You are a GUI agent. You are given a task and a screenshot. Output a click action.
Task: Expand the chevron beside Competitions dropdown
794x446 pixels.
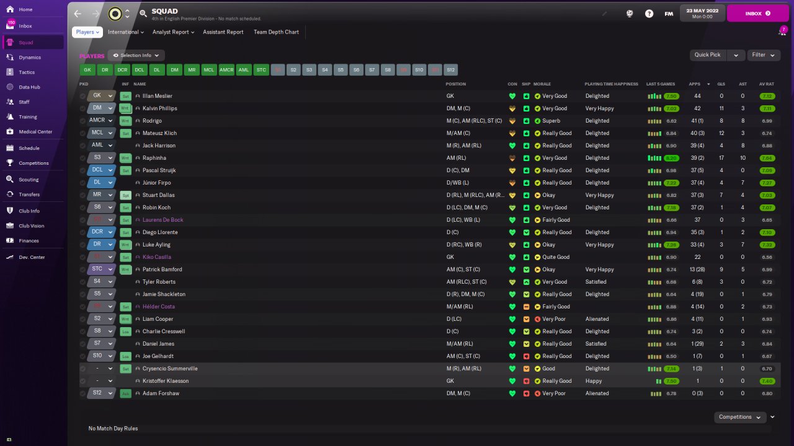pos(772,418)
